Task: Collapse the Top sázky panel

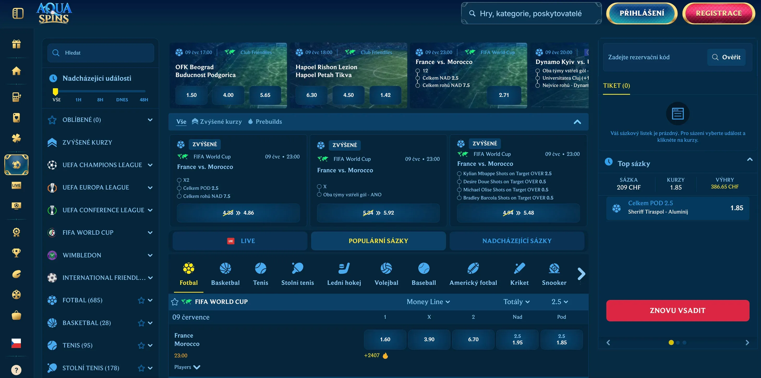Action: 750,160
